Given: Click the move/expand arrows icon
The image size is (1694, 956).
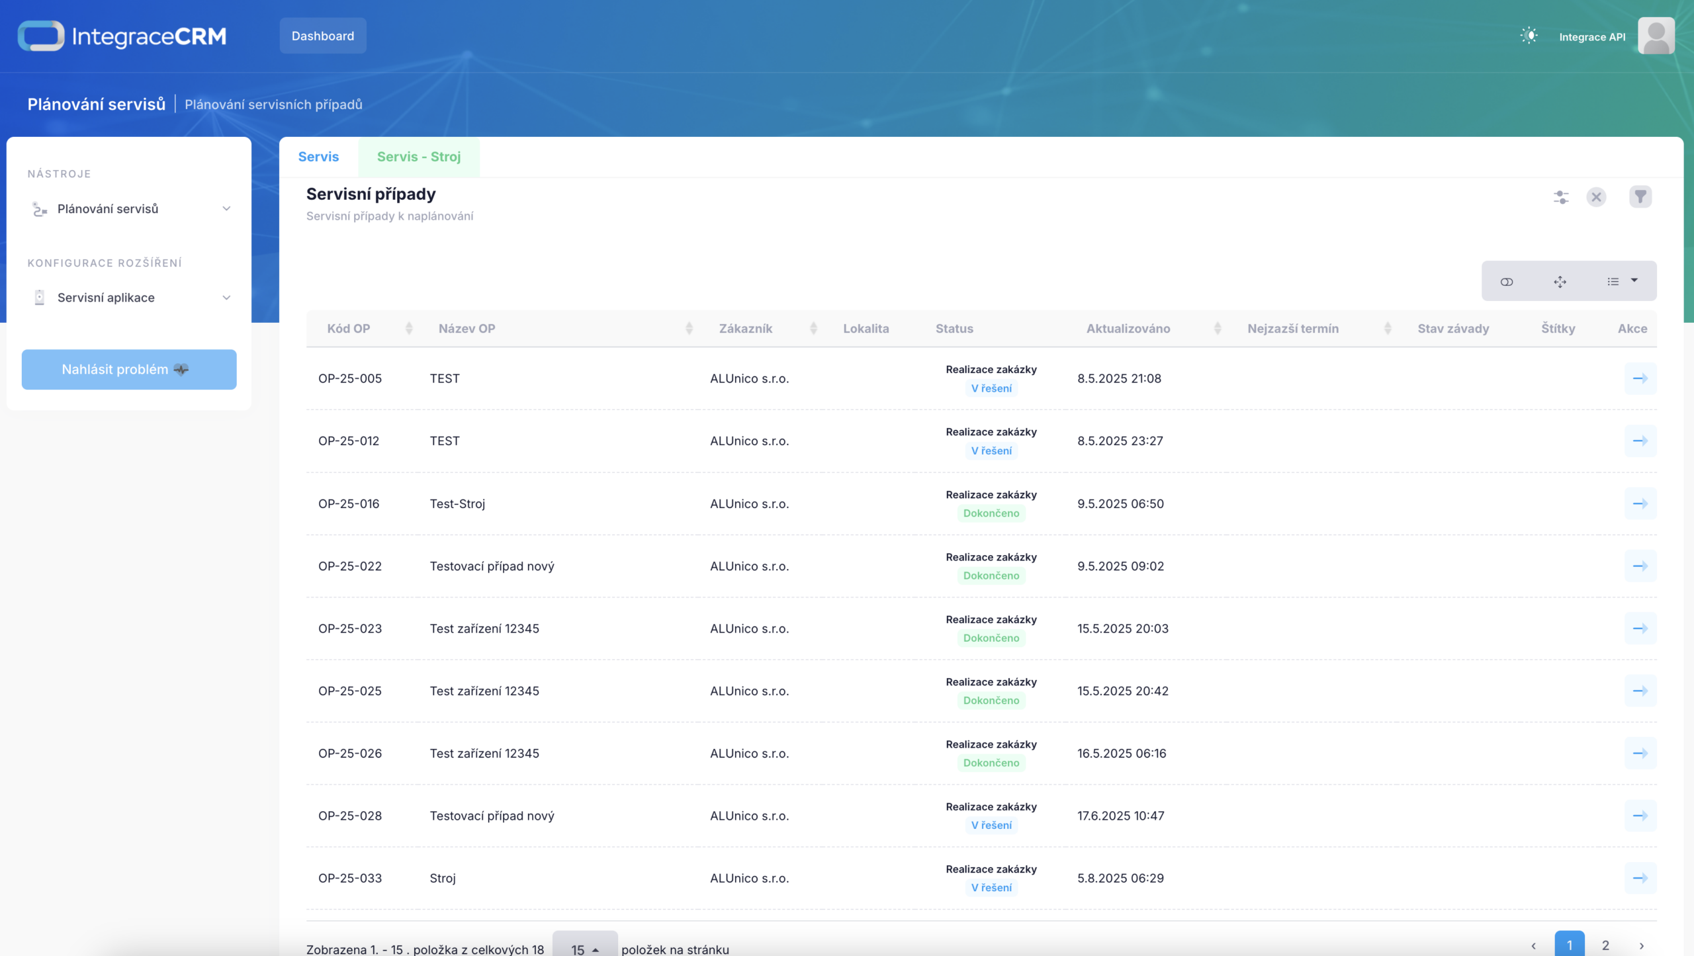Looking at the screenshot, I should [x=1560, y=282].
